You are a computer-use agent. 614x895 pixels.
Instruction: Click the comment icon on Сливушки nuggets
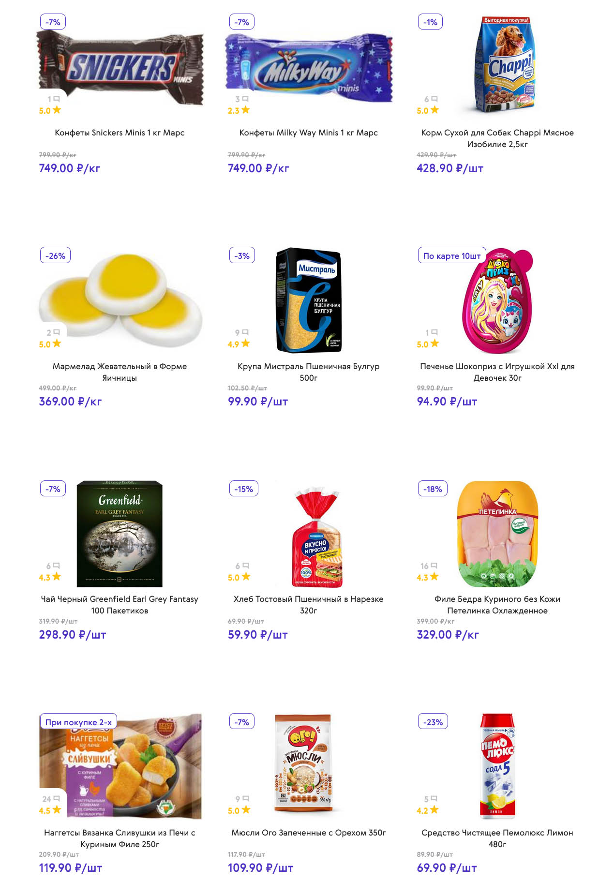[57, 799]
